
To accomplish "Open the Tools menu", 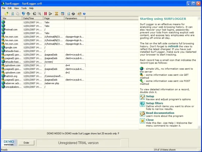I will pyautogui.click(x=24, y=8).
